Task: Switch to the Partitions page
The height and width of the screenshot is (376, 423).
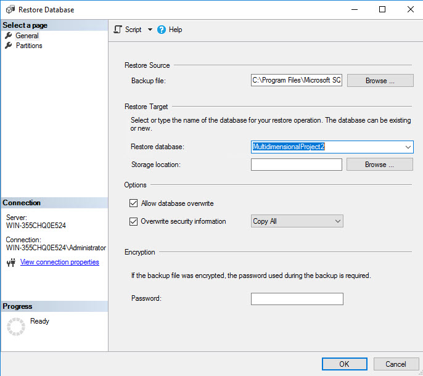Action: tap(29, 46)
